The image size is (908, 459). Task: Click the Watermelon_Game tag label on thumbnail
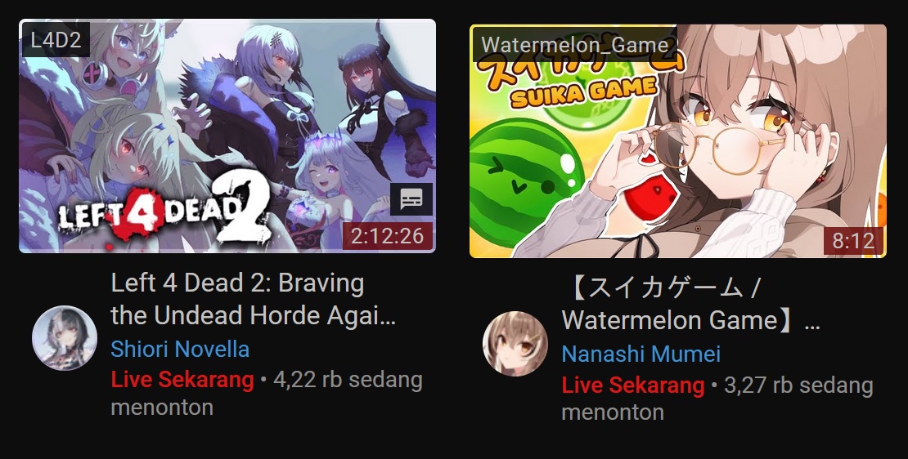click(574, 45)
